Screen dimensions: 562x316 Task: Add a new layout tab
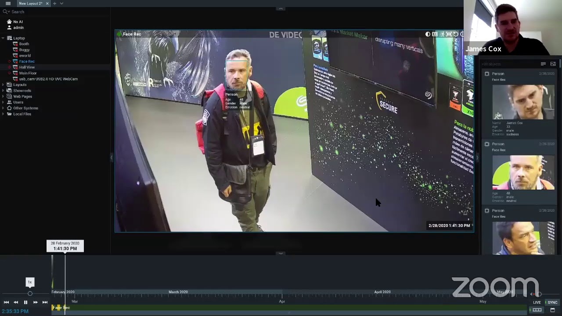click(x=54, y=4)
